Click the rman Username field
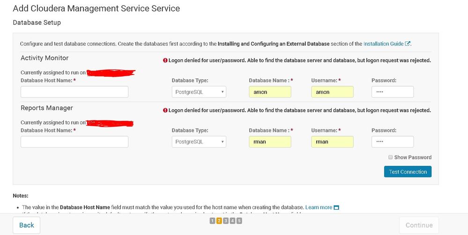This screenshot has width=468, height=235. (332, 142)
